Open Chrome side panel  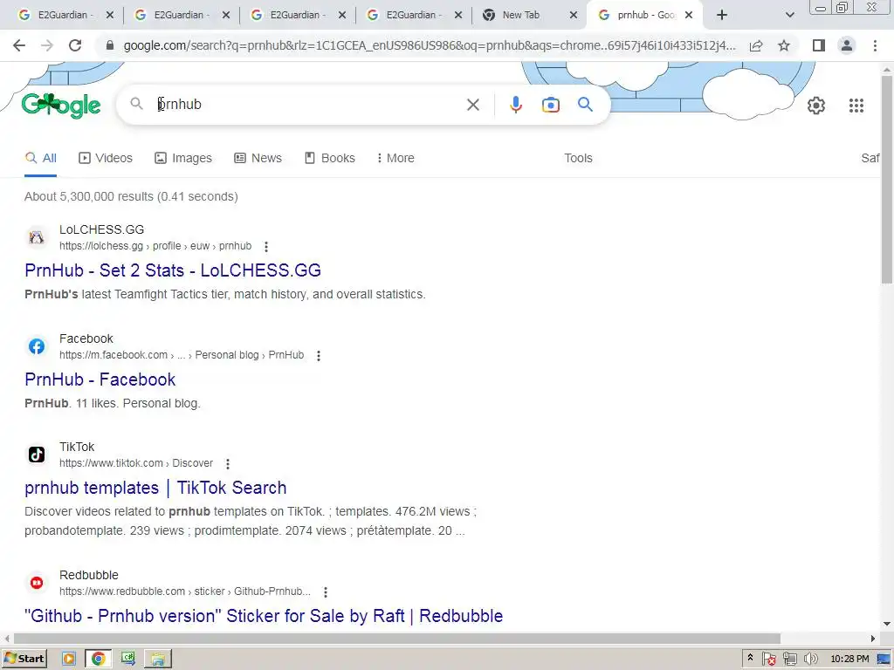[x=819, y=45]
